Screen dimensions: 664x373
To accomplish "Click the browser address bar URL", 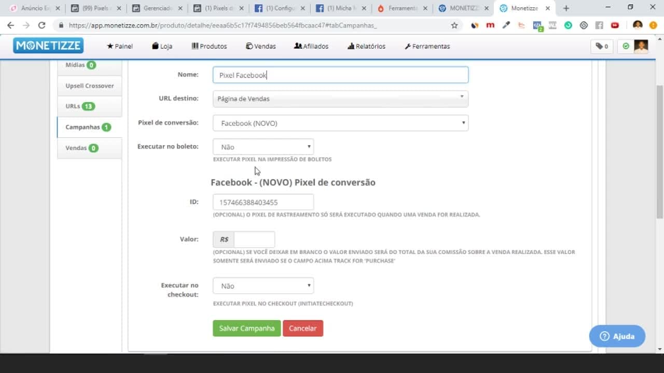I will tap(223, 25).
